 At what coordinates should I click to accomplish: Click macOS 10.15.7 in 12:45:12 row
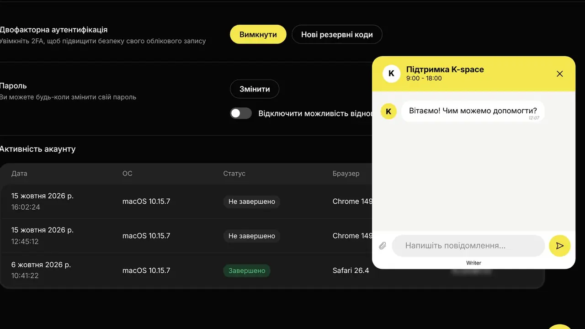[146, 236]
